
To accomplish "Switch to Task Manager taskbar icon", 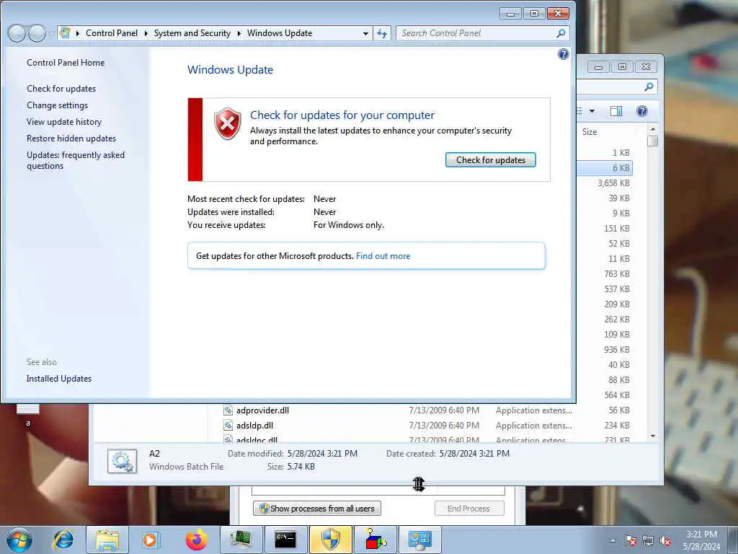I will (241, 540).
